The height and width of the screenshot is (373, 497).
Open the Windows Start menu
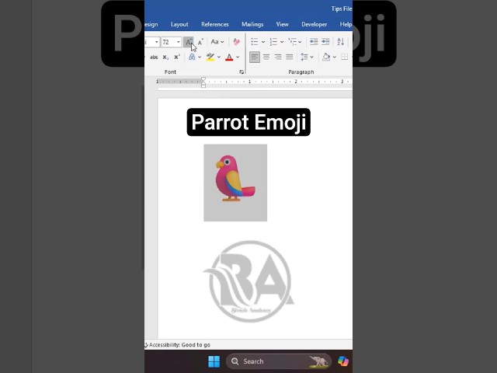click(214, 361)
